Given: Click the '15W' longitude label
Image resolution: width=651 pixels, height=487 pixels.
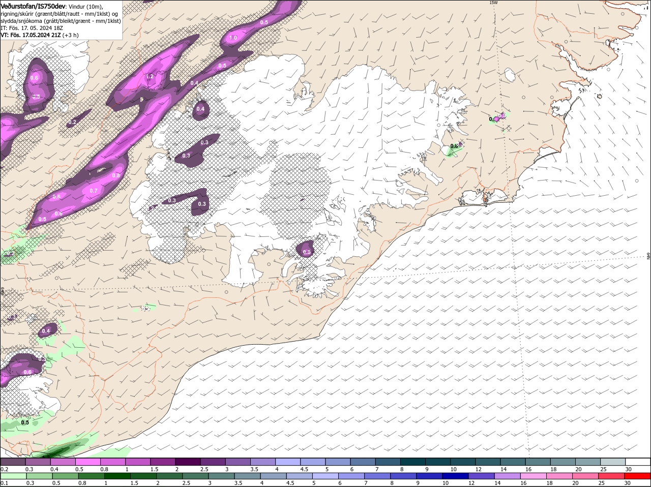Looking at the screenshot, I should [493, 3].
